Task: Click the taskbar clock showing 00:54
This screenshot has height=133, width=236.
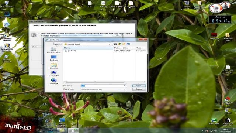Action: pyautogui.click(x=226, y=130)
